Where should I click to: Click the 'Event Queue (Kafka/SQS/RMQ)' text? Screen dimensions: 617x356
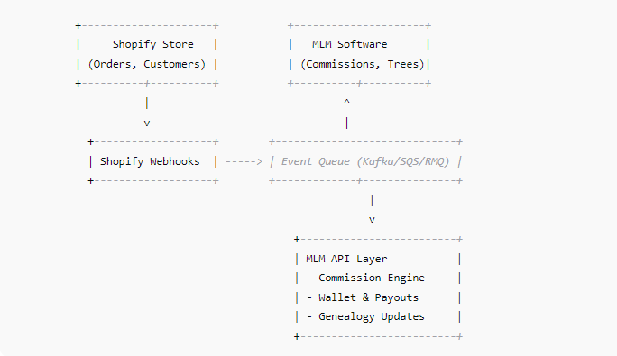[364, 161]
